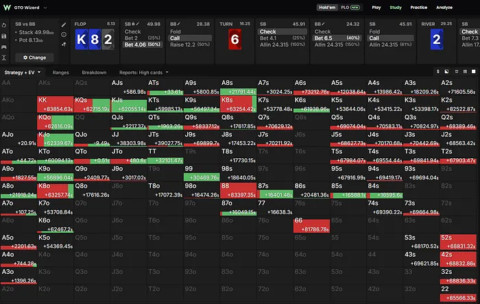Image resolution: width=480 pixels, height=304 pixels.
Task: Click the game controller icon in sidebar
Action: 4,47
